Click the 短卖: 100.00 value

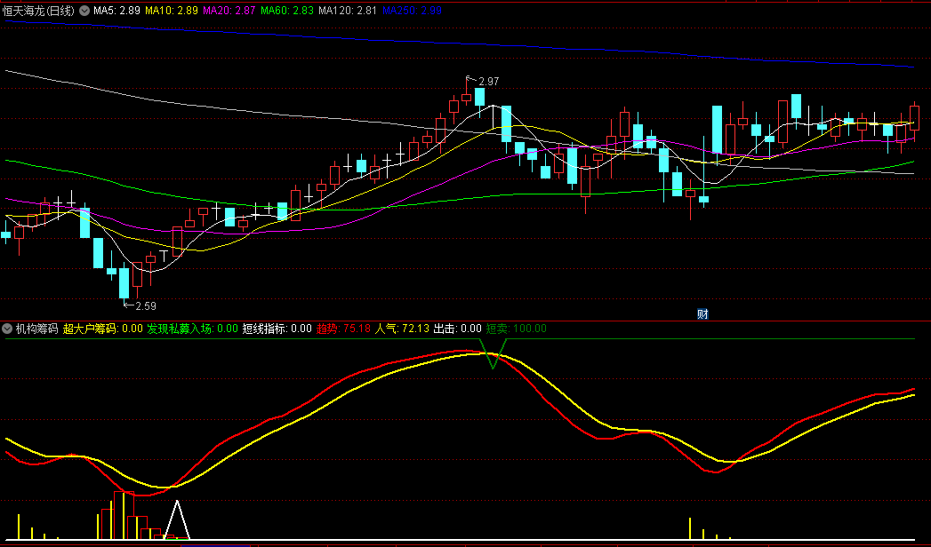(x=516, y=329)
